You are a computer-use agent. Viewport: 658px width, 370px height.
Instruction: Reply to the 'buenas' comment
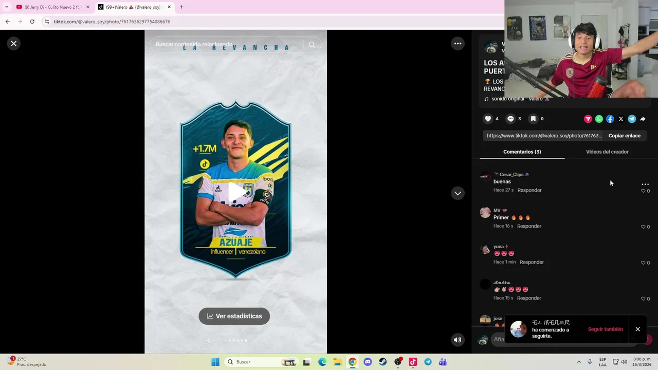coord(529,190)
